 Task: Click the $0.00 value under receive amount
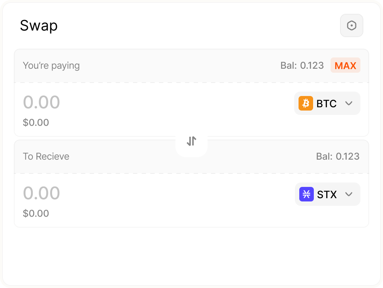click(36, 213)
